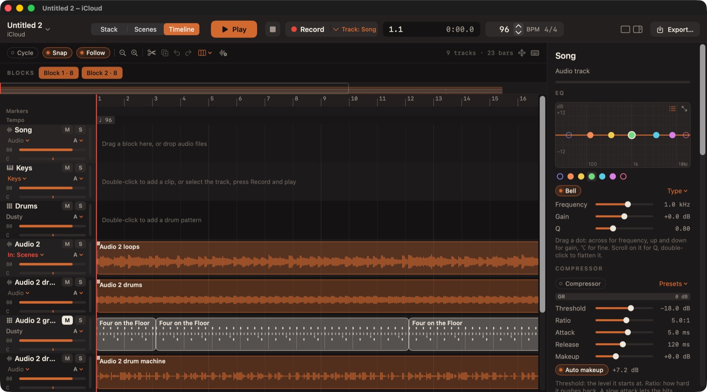Open the EQ band Type dropdown
Screen dimensions: 707x392
pyautogui.click(x=677, y=191)
